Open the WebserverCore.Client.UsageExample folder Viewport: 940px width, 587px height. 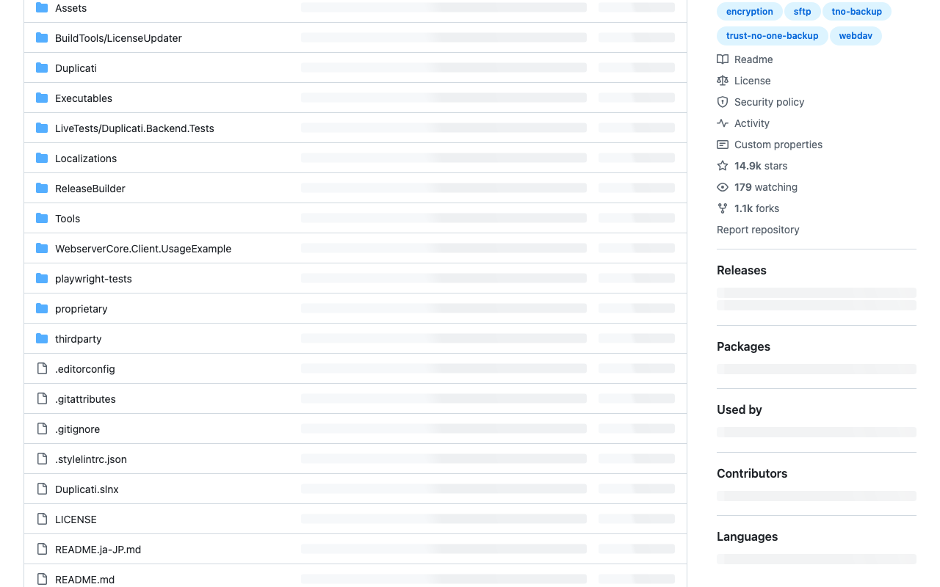pyautogui.click(x=143, y=249)
